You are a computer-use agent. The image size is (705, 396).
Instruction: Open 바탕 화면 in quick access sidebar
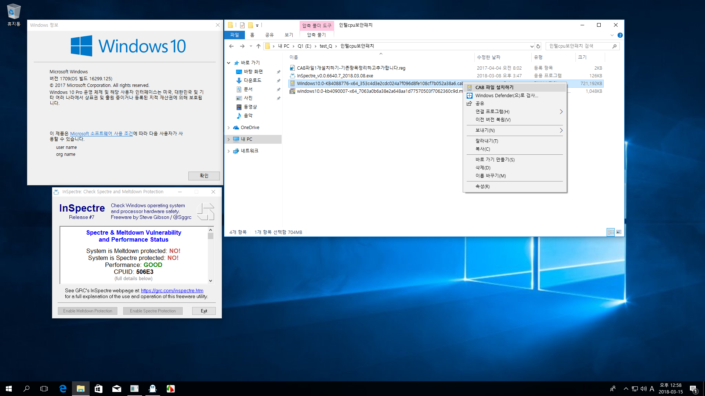point(253,71)
